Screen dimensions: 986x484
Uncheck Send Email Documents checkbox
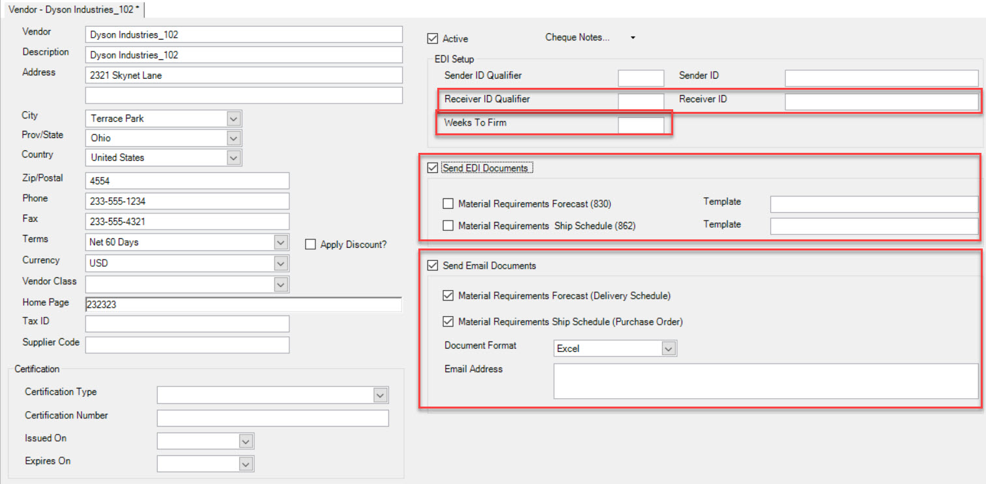[x=433, y=265]
